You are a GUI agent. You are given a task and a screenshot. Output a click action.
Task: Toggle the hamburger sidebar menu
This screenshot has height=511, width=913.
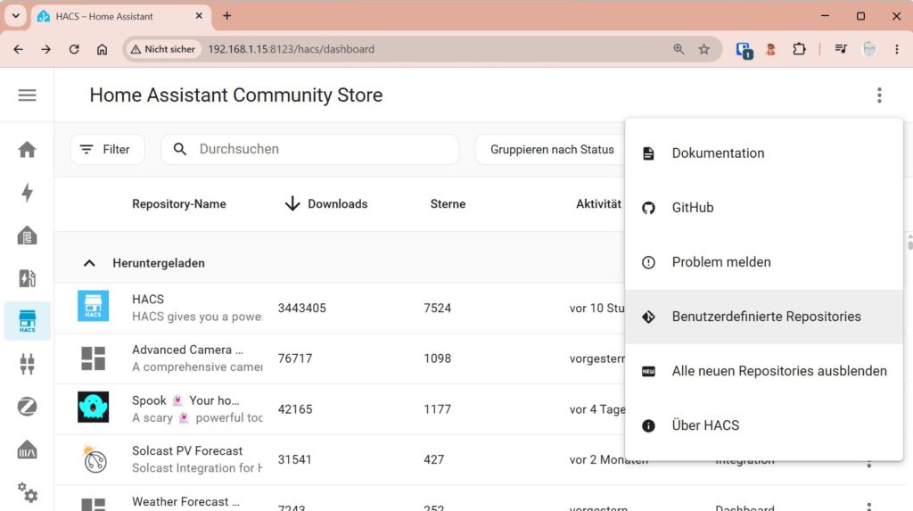pos(27,95)
